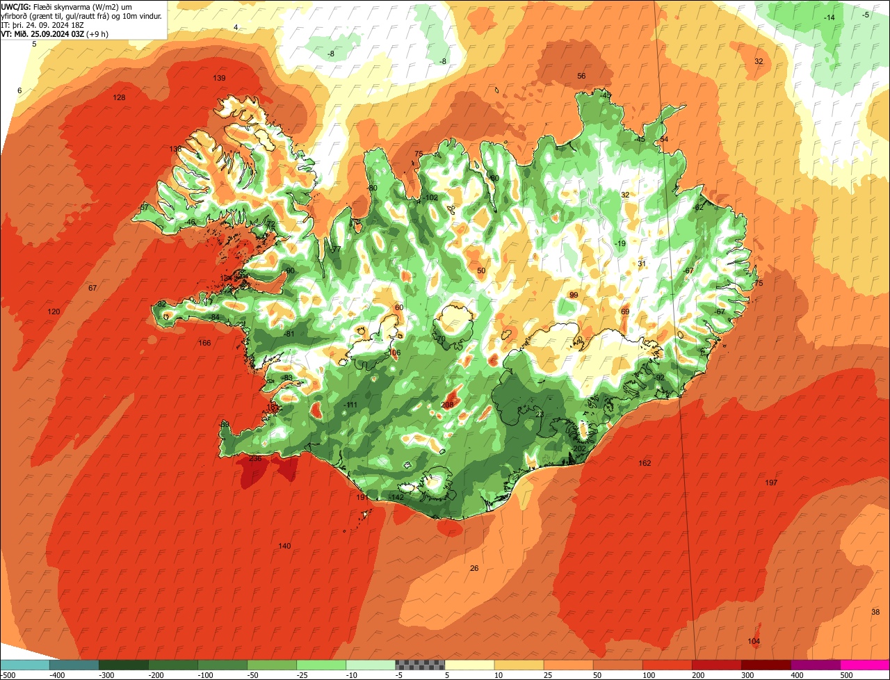
Task: Click the map value '-62' near the east coast
Action: click(x=698, y=207)
